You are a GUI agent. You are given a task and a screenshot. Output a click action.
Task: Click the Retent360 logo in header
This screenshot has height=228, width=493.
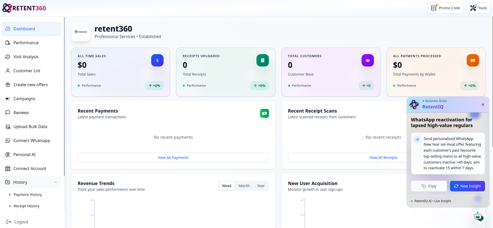pos(24,8)
